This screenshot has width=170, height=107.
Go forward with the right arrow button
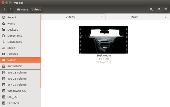tap(10, 9)
